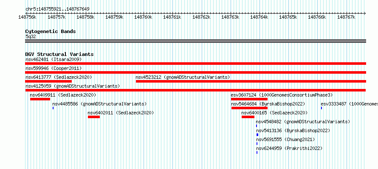Select the nsv4125059 gnomAD variant bar

195,90
